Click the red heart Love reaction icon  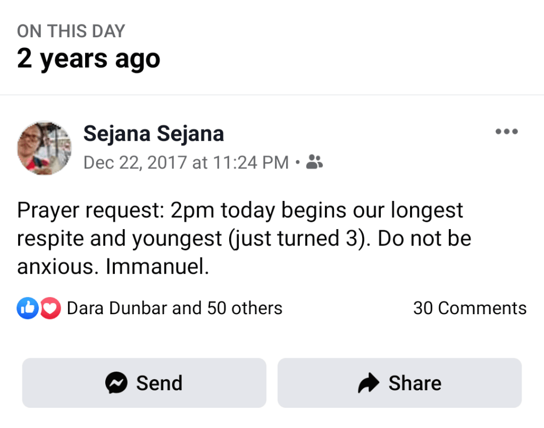pyautogui.click(x=50, y=308)
